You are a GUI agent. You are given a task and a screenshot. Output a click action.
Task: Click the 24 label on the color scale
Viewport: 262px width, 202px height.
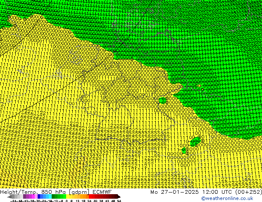(x=89, y=201)
